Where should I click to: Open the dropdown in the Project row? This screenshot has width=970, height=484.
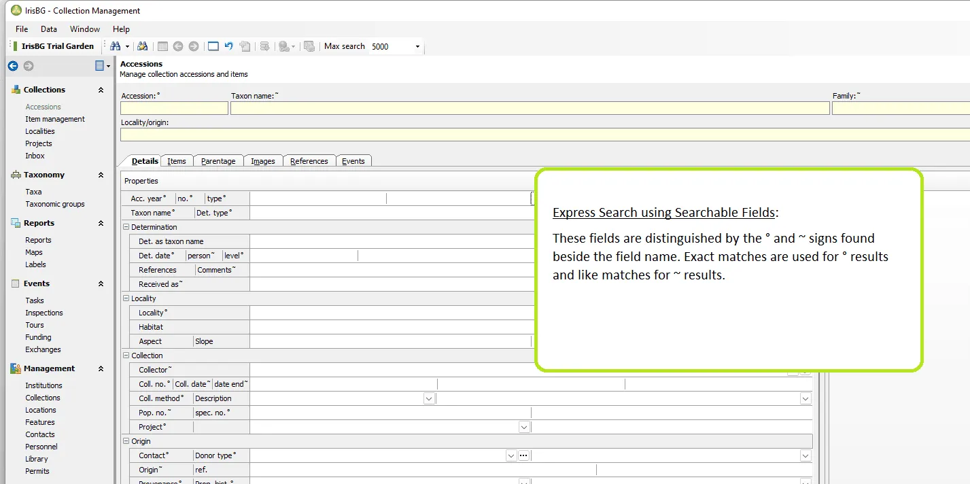tap(524, 427)
